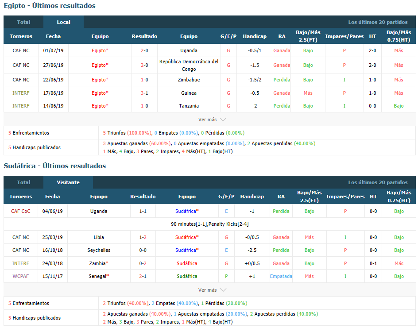Click Handicap header in Egipto table

255,36
